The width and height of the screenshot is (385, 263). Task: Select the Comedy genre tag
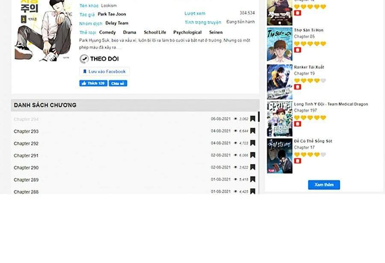(107, 33)
